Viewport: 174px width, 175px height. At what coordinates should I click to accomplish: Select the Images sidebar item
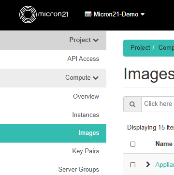click(53, 133)
